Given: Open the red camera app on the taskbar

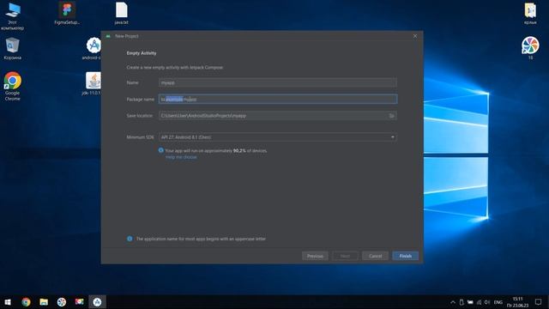Looking at the screenshot, I should pos(80,302).
